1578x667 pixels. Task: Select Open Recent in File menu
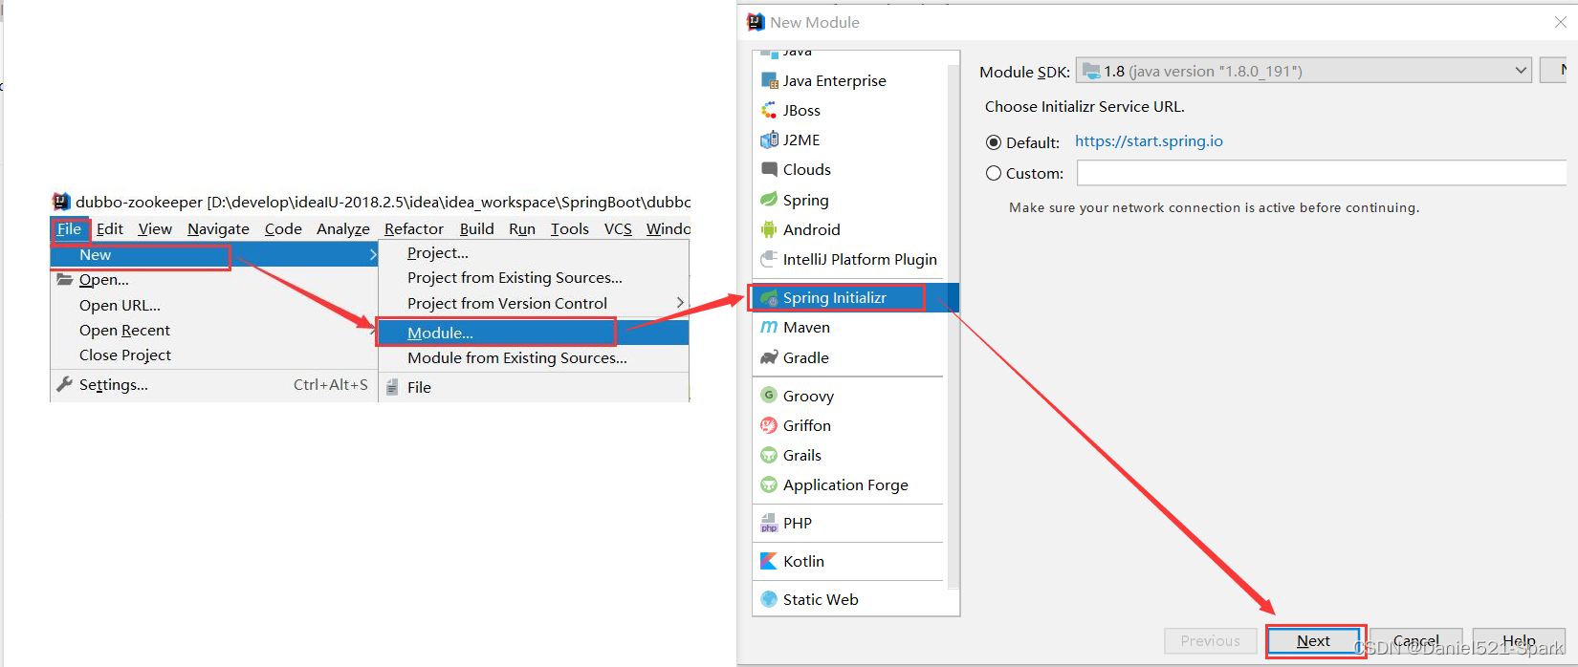[214, 330]
